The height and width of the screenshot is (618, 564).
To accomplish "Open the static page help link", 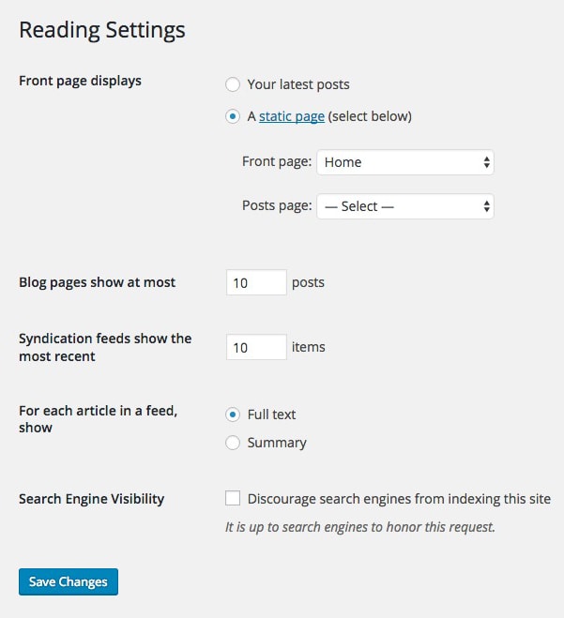I will click(x=292, y=116).
